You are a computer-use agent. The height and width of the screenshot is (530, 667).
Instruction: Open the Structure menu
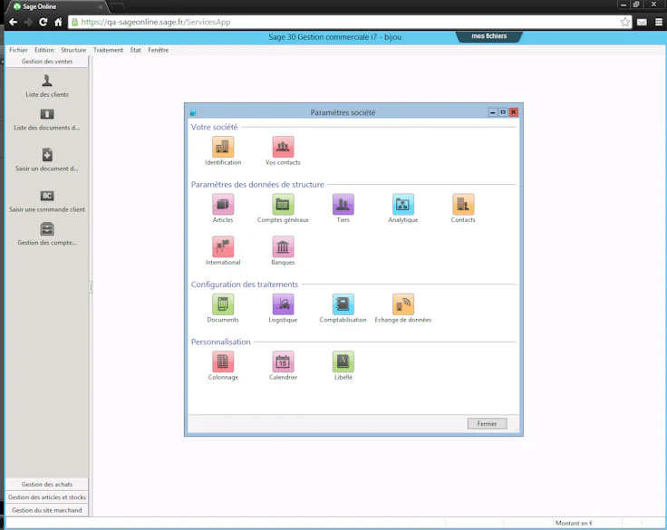tap(73, 50)
